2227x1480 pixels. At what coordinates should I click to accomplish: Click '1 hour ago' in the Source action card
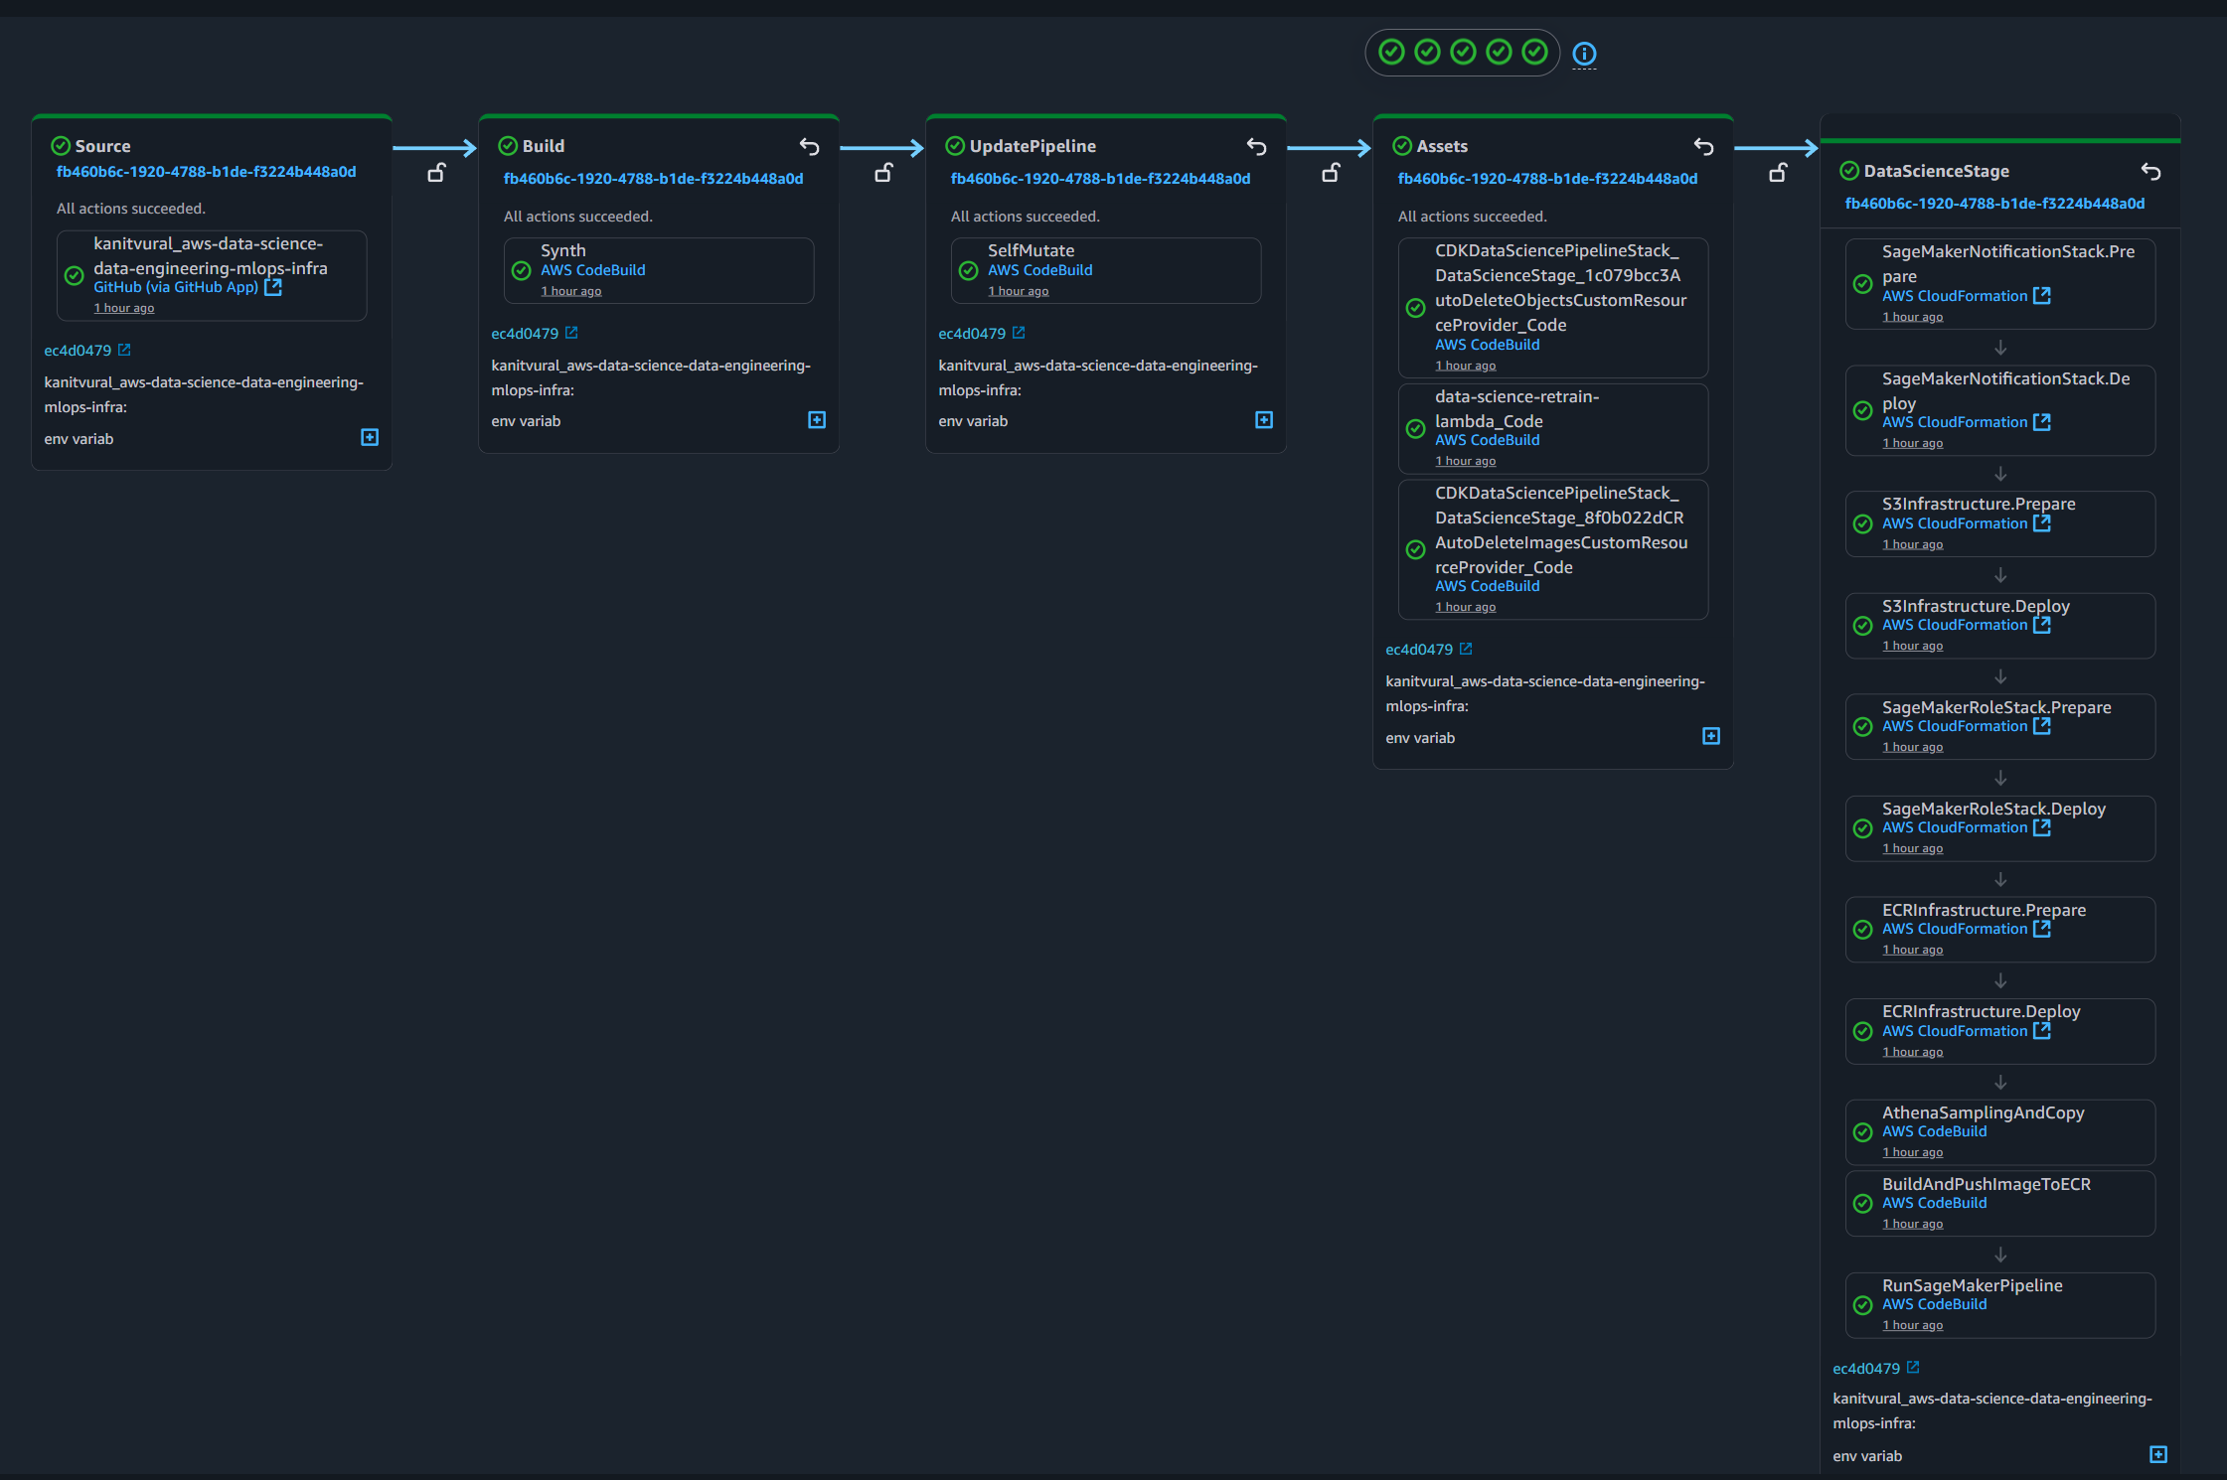(x=123, y=308)
